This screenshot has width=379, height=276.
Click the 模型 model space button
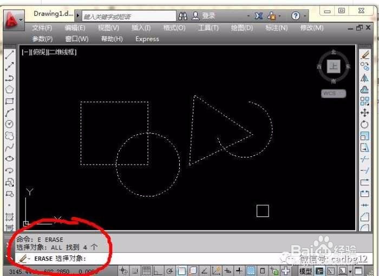(x=305, y=271)
